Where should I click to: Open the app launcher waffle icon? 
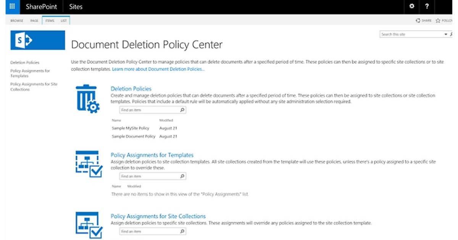pyautogui.click(x=11, y=6)
